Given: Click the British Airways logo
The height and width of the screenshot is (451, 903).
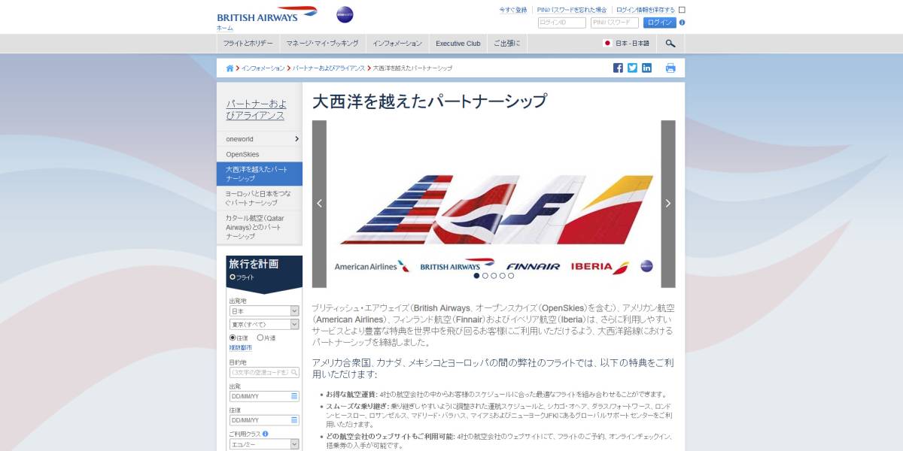Looking at the screenshot, I should coord(267,15).
